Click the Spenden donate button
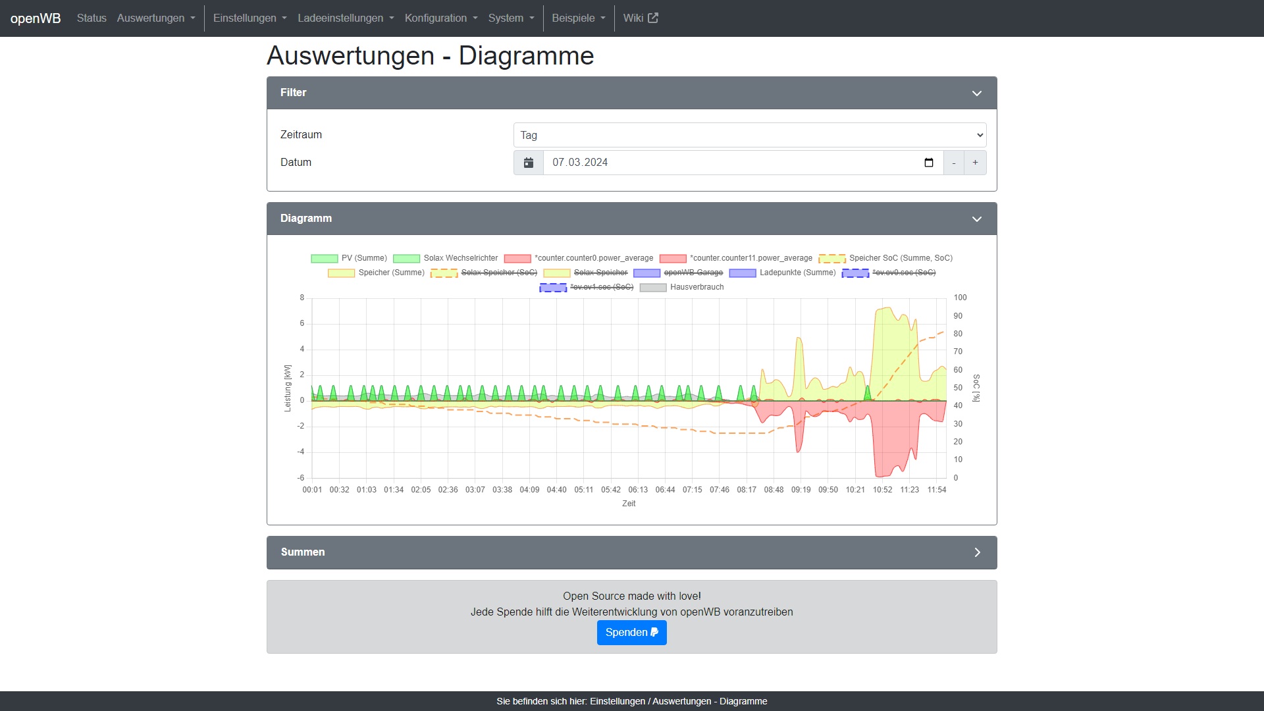 [x=632, y=633]
